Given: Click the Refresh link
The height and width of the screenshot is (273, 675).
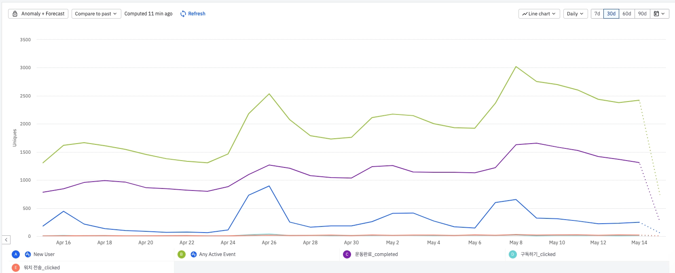Looking at the screenshot, I should coord(197,14).
